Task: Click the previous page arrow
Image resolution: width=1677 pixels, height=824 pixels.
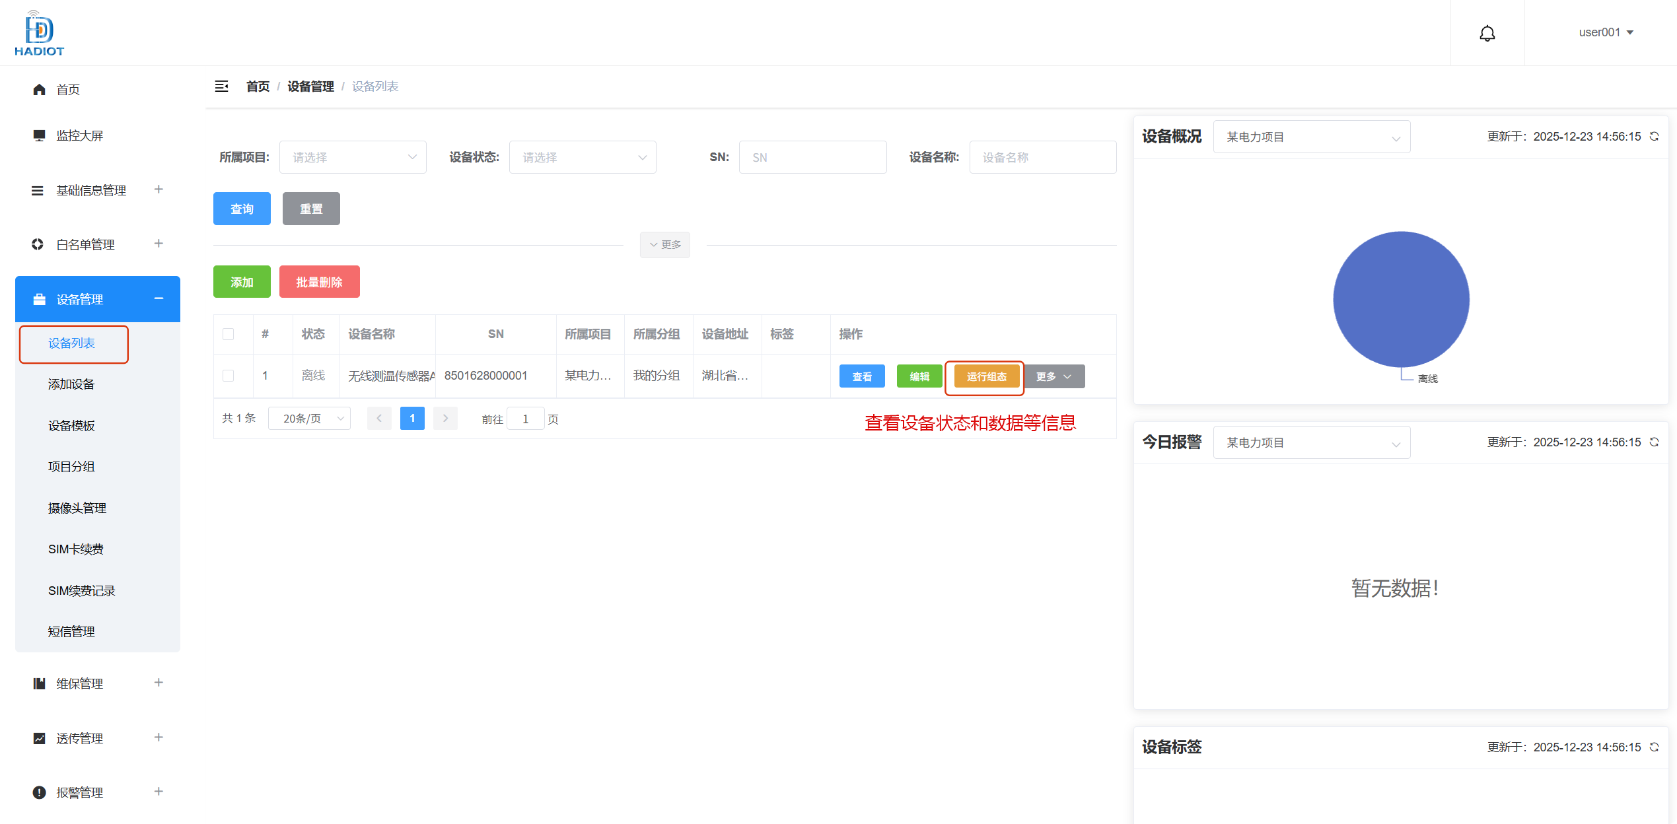Action: coord(379,419)
